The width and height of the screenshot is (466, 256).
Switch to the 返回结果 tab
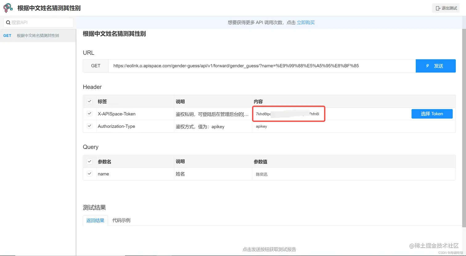95,220
